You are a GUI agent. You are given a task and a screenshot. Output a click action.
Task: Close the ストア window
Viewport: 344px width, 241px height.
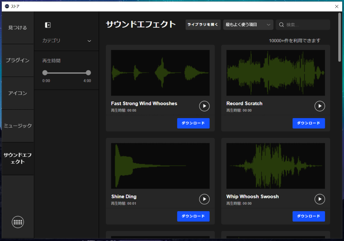tap(336, 6)
